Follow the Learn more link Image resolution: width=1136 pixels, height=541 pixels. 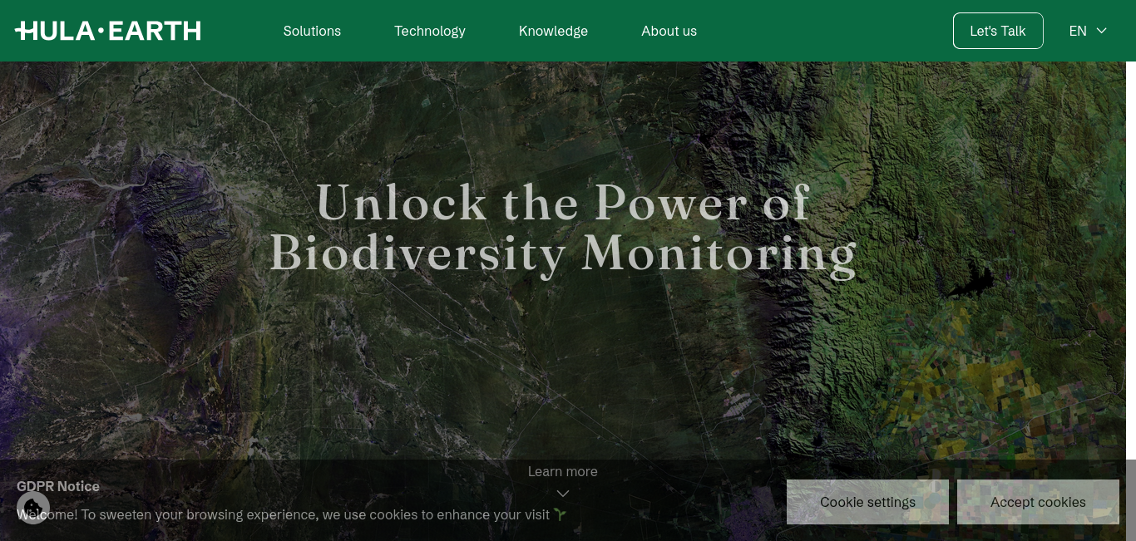point(563,471)
